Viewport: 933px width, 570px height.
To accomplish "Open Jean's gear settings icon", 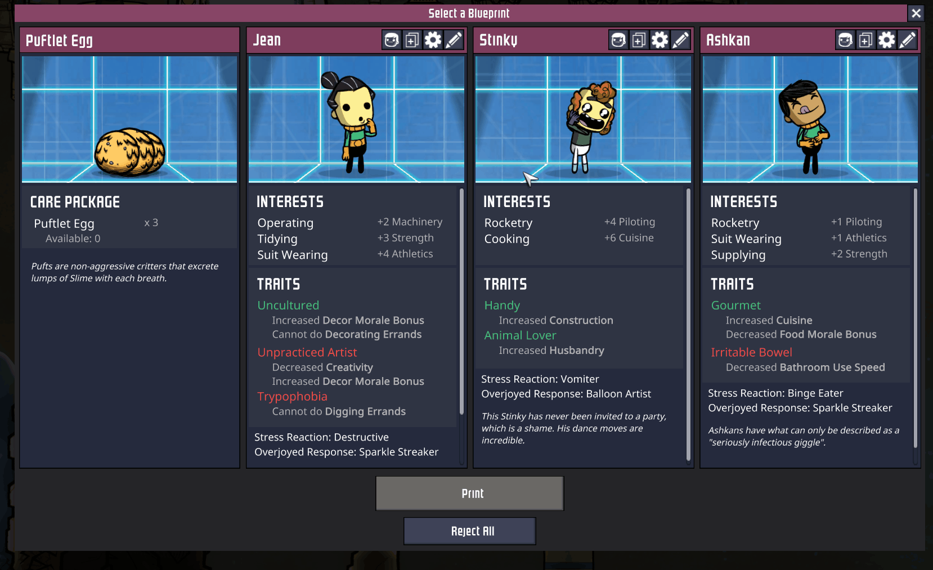I will click(x=433, y=40).
